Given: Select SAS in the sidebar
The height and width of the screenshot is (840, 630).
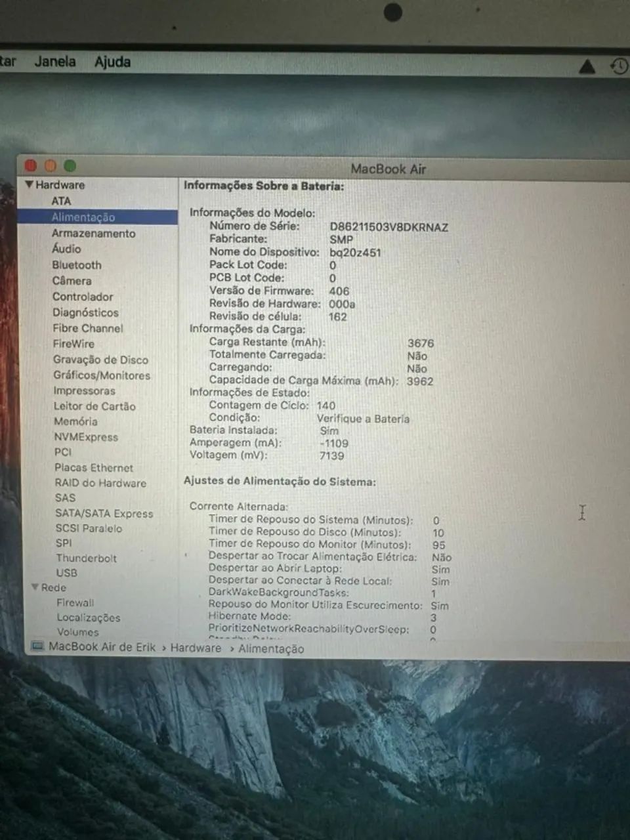Looking at the screenshot, I should pyautogui.click(x=65, y=498).
